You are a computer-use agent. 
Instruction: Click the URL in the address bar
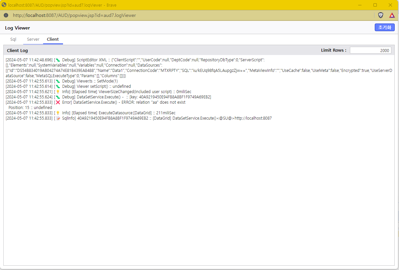[x=74, y=15]
